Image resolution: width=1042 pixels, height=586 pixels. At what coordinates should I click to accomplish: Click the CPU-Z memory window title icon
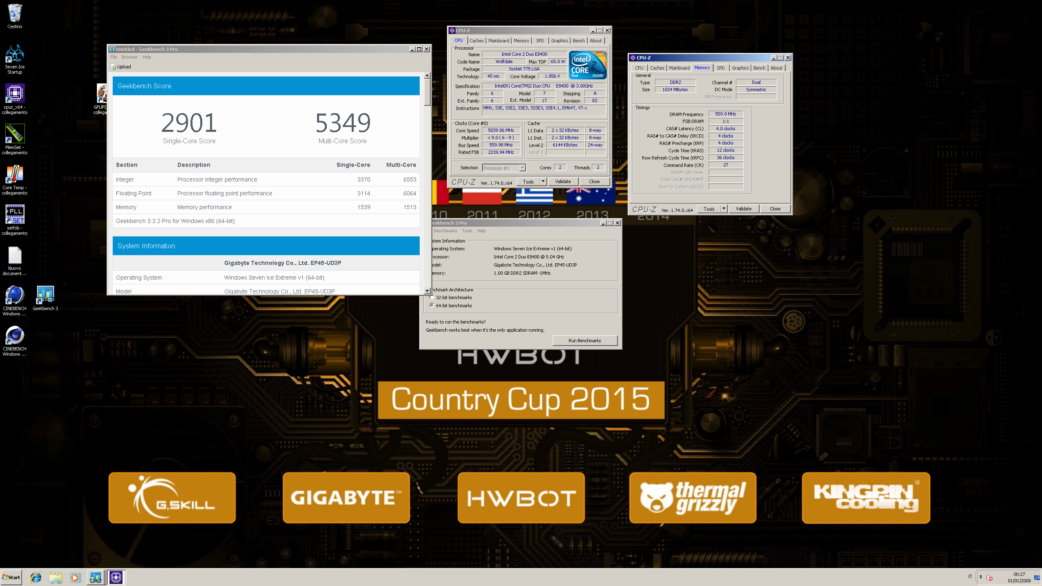[633, 58]
